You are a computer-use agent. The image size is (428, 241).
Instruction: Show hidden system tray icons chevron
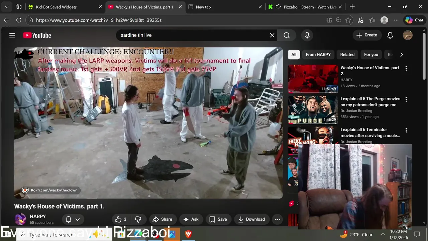tap(383, 235)
